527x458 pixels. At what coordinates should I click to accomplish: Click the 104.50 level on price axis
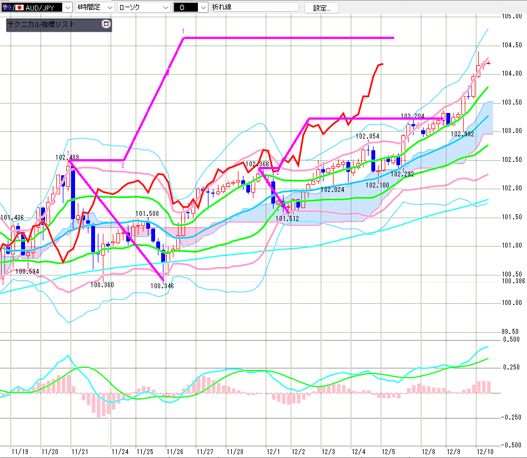coord(511,45)
